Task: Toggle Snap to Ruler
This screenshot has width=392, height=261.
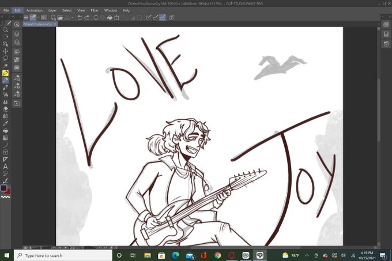Action: pyautogui.click(x=149, y=17)
